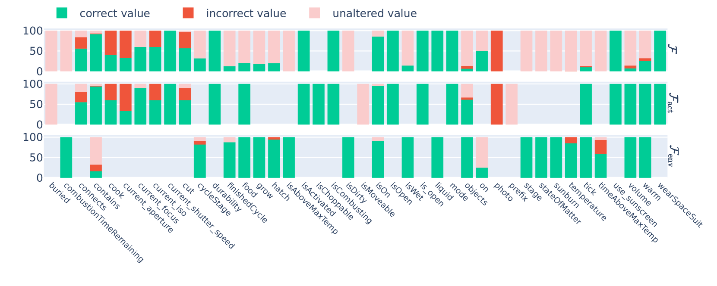717x286 pixels.
Task: Select the timeAboveMaxTemp x-axis label
Action: [x=629, y=212]
